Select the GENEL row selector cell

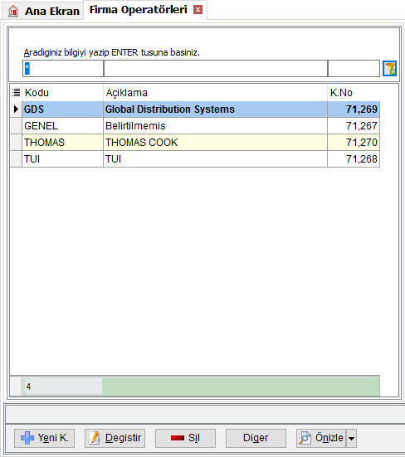click(x=16, y=126)
